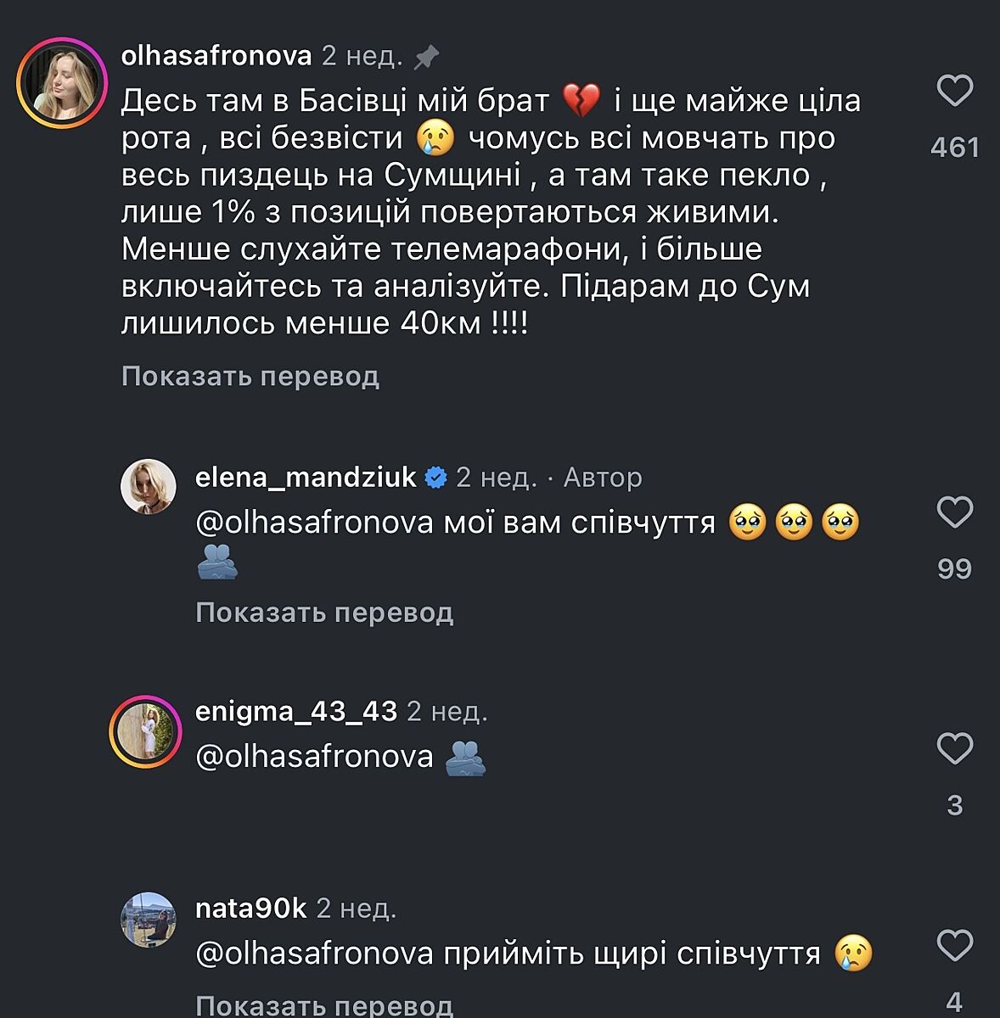This screenshot has width=1000, height=1018.
Task: Tap the pin icon on the top comment
Action: click(x=426, y=57)
